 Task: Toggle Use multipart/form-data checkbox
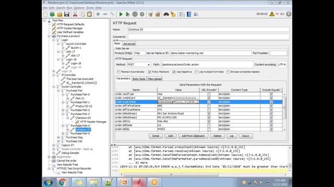(x=196, y=72)
